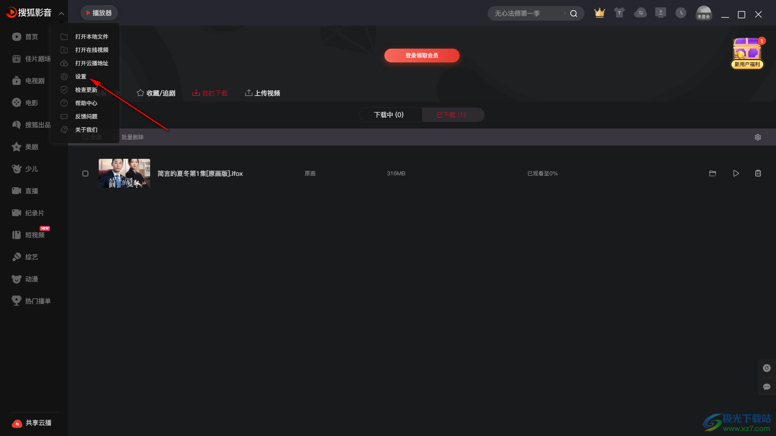Open 电影 sidebar section
The height and width of the screenshot is (436, 776).
(x=25, y=103)
